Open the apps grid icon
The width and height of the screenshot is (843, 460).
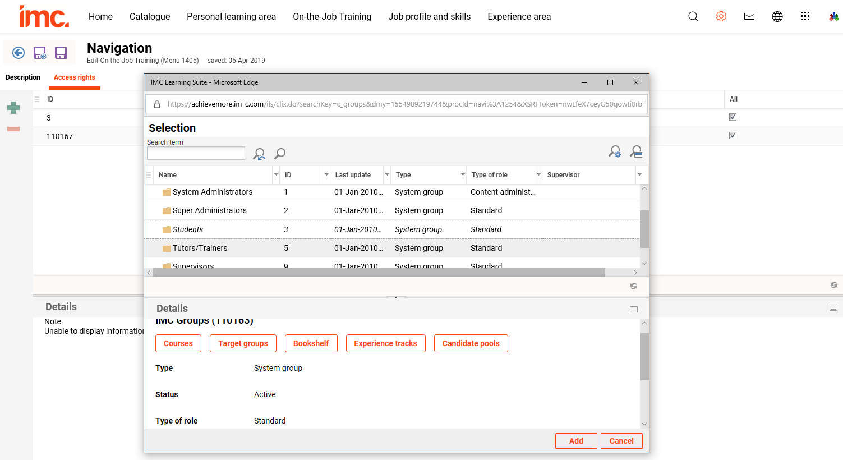click(x=805, y=16)
